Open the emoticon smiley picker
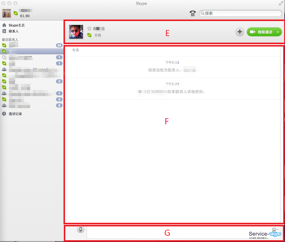Viewport: 285px width, 242px height. click(x=274, y=230)
